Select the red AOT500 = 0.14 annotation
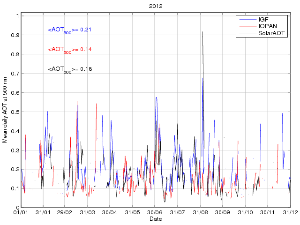Screen dimensions: 300x225 70,50
